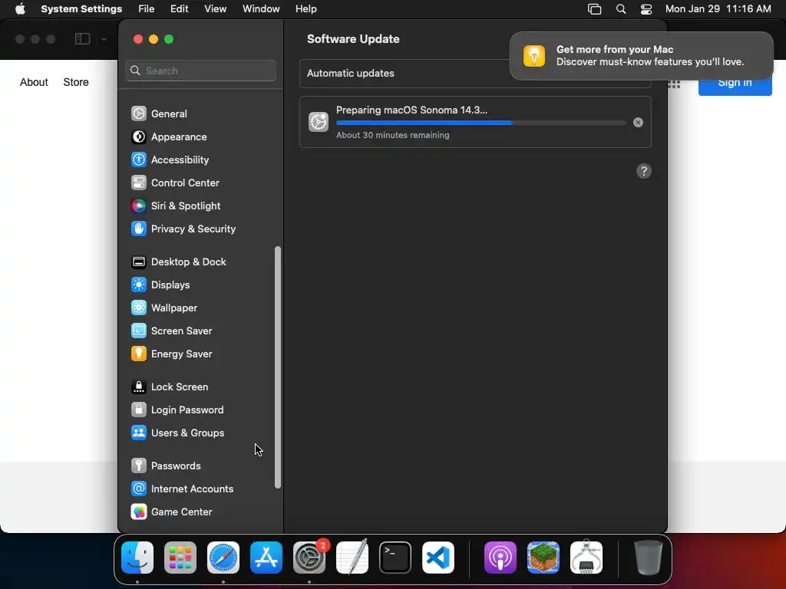
Task: Open TextEdit from the Dock
Action: click(x=352, y=558)
